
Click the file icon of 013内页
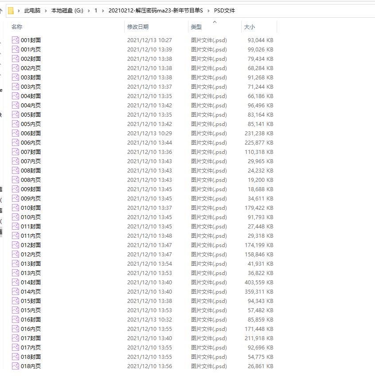(16, 273)
